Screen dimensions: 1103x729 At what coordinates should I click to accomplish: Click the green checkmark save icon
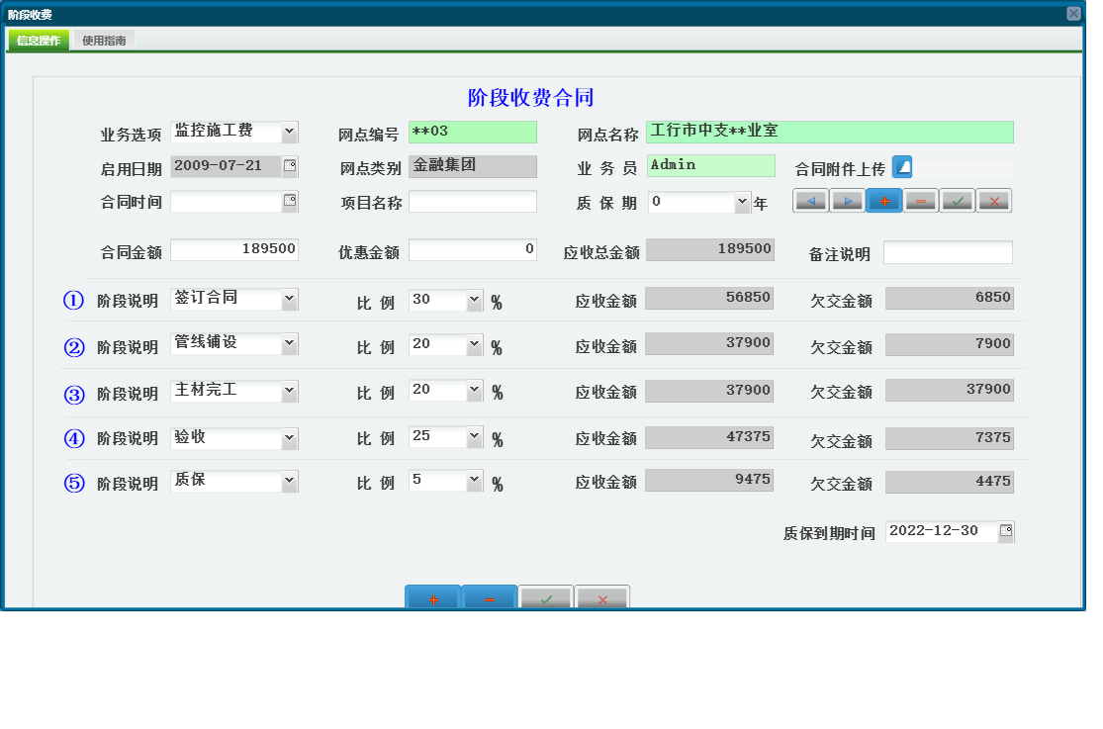coord(958,200)
